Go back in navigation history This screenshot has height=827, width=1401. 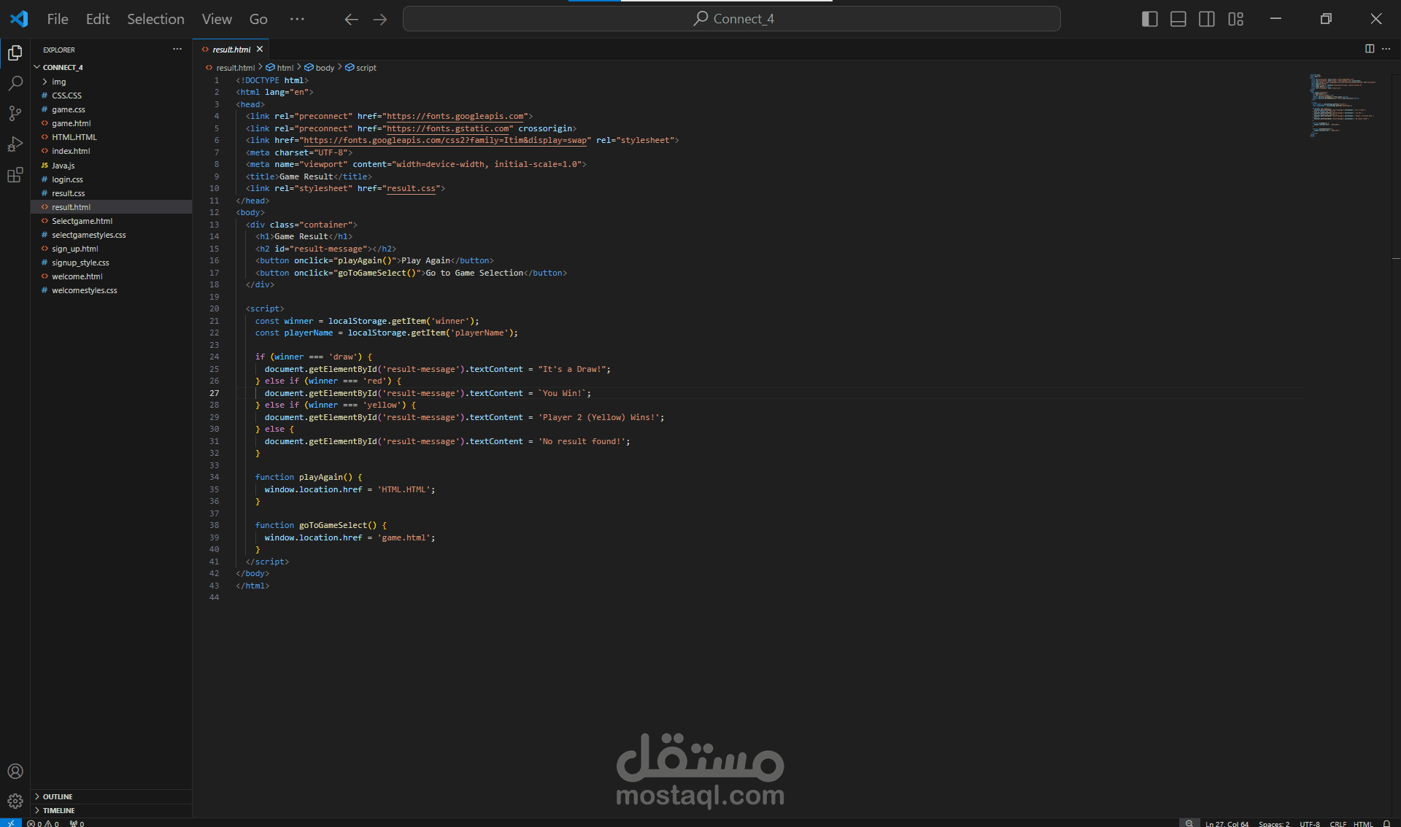click(x=351, y=19)
